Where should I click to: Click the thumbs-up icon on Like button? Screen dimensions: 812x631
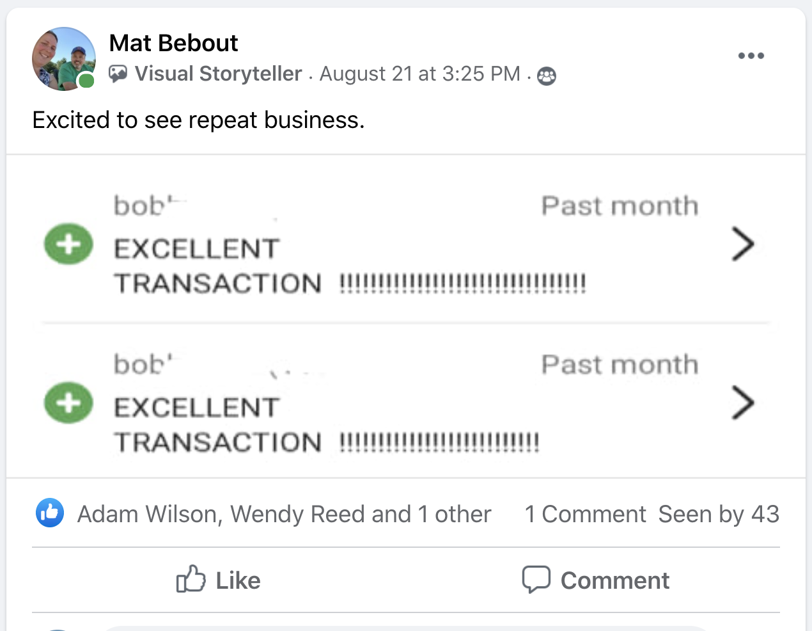(191, 579)
